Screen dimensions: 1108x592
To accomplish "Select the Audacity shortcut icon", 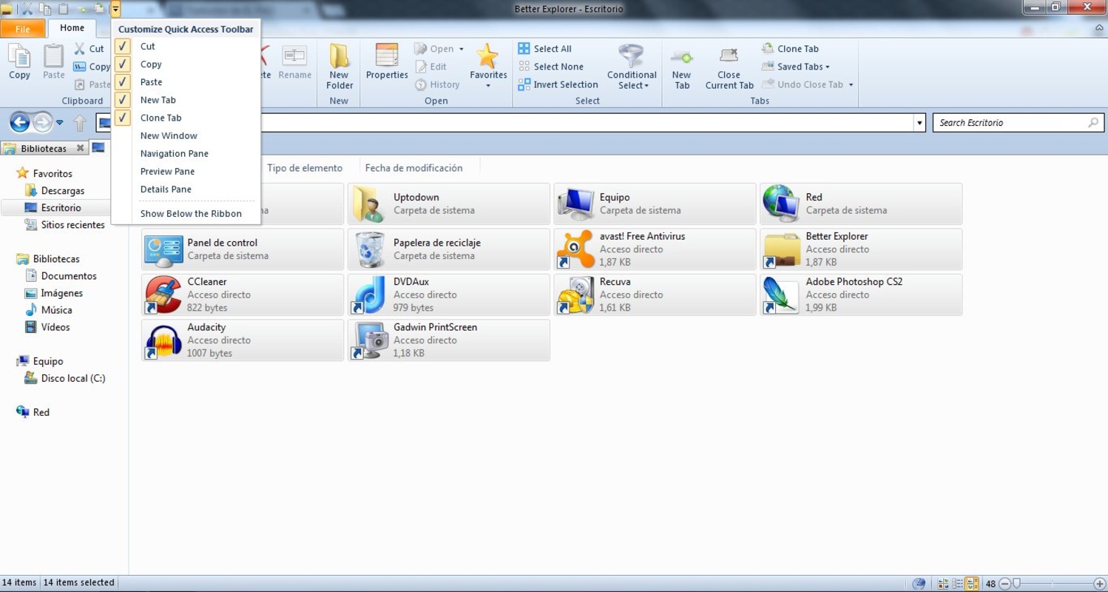I will pyautogui.click(x=163, y=340).
